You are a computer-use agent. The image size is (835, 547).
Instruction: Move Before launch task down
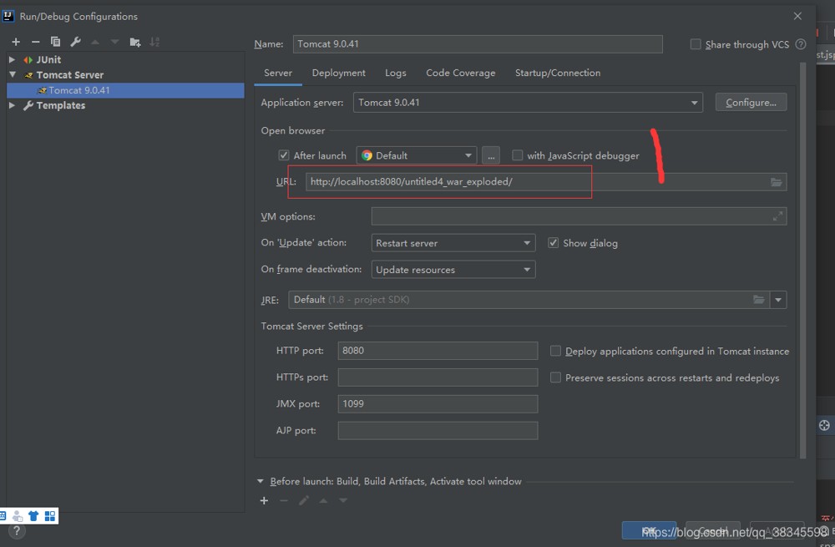(343, 500)
